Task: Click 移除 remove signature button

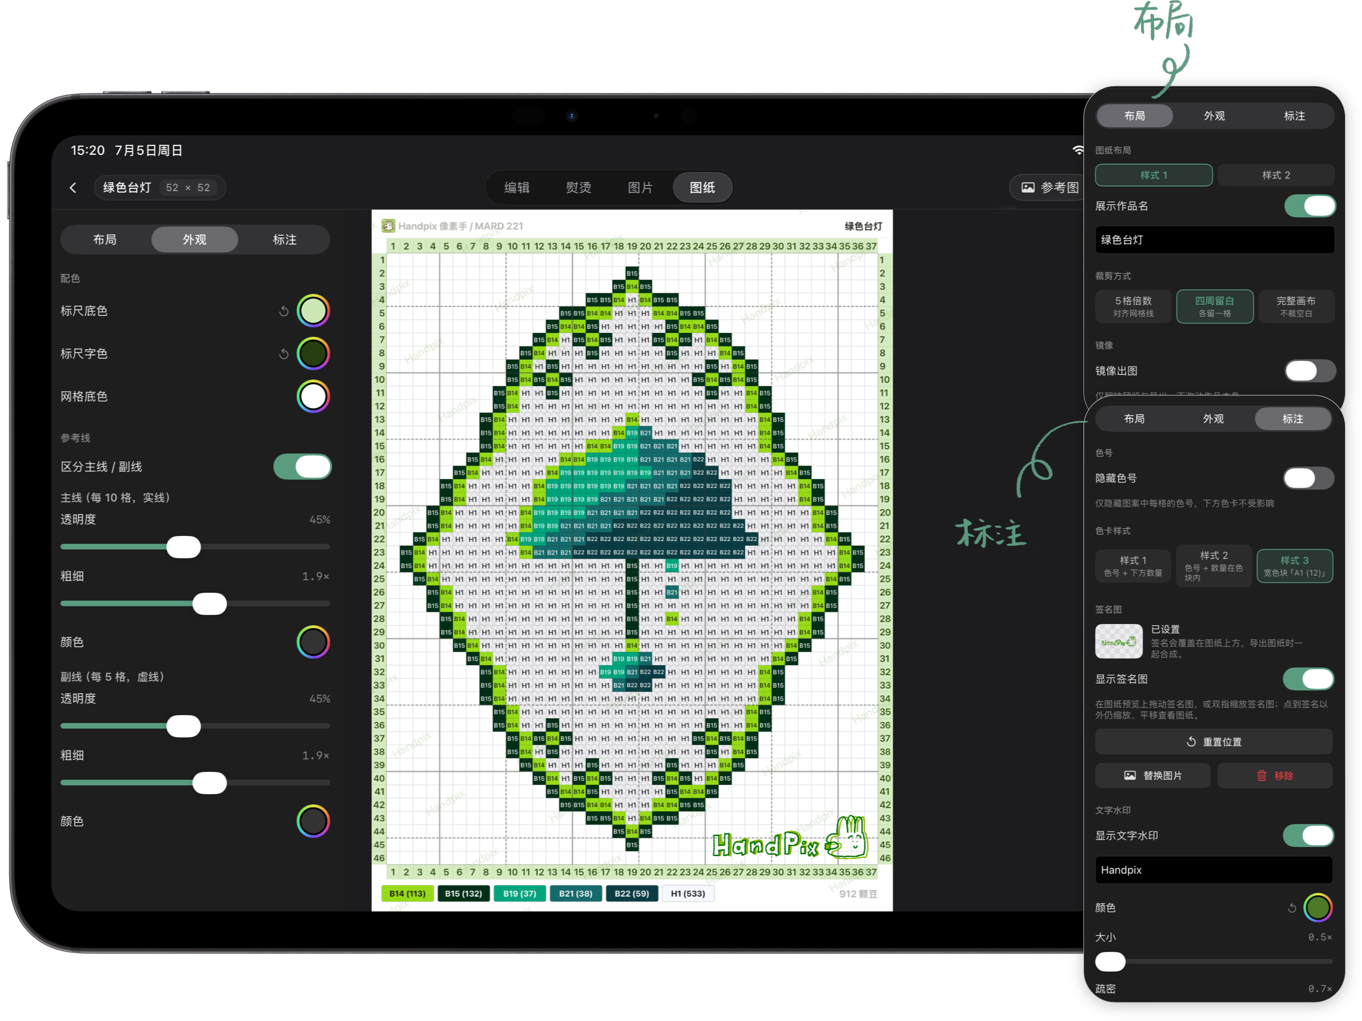Action: 1274,775
